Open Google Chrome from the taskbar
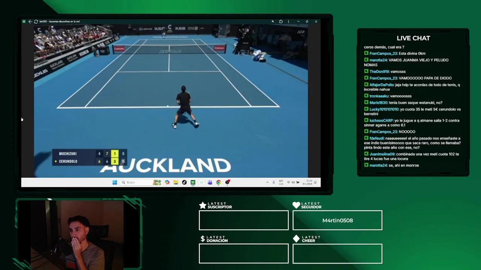Screen dimensions: 481x270 219,182
